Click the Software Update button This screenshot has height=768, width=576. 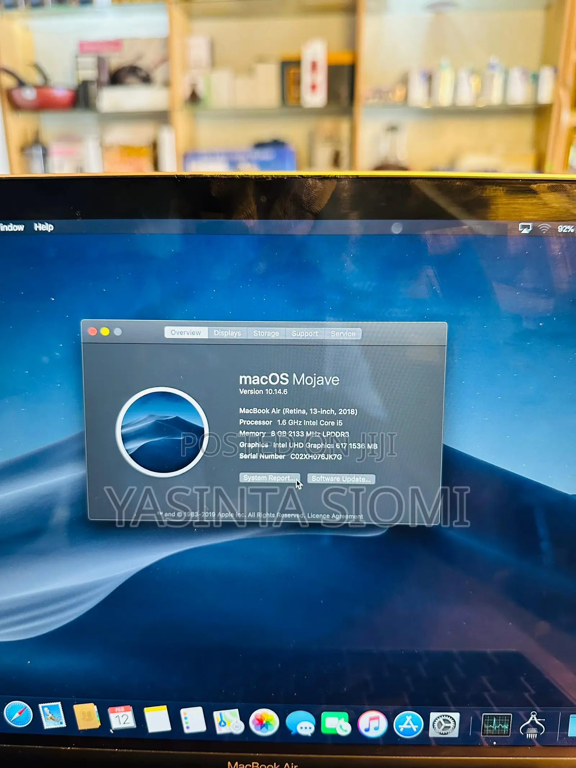(341, 479)
